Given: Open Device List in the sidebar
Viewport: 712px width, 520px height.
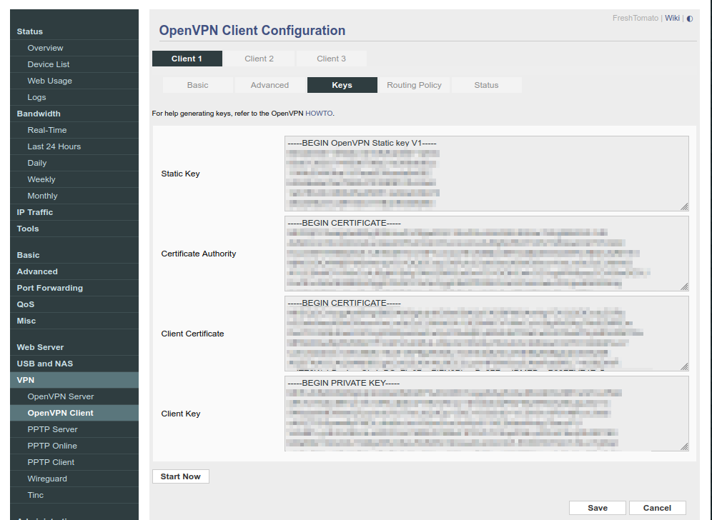Looking at the screenshot, I should [x=74, y=64].
